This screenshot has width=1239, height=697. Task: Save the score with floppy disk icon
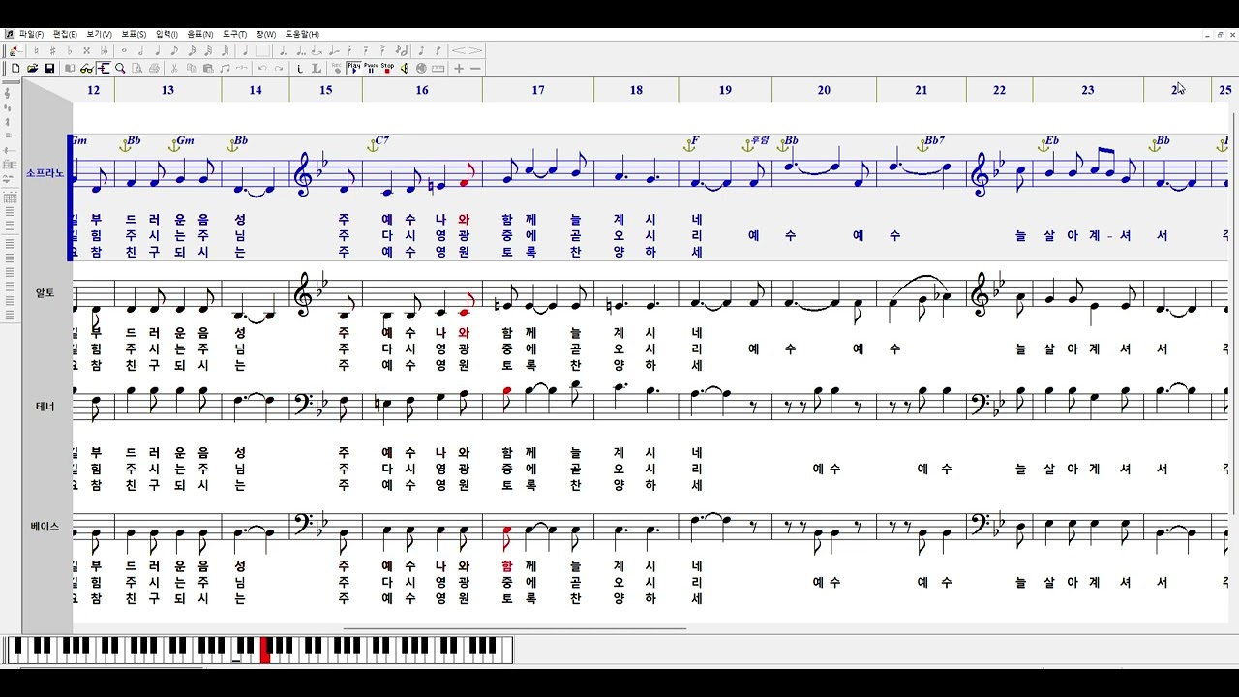click(x=49, y=69)
